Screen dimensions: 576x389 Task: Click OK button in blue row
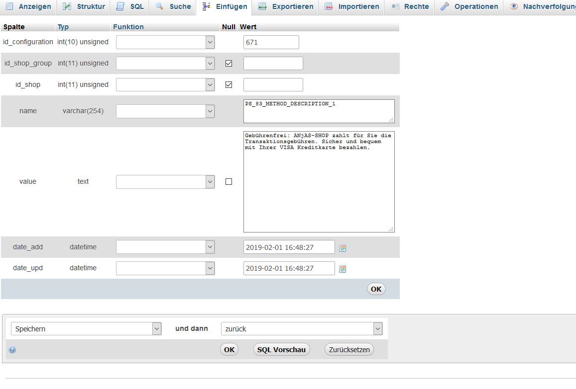point(376,289)
